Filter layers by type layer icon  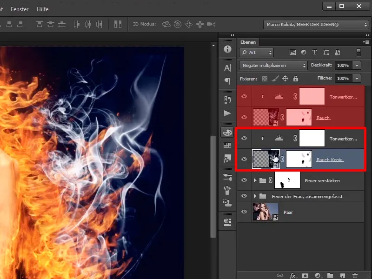coord(315,53)
